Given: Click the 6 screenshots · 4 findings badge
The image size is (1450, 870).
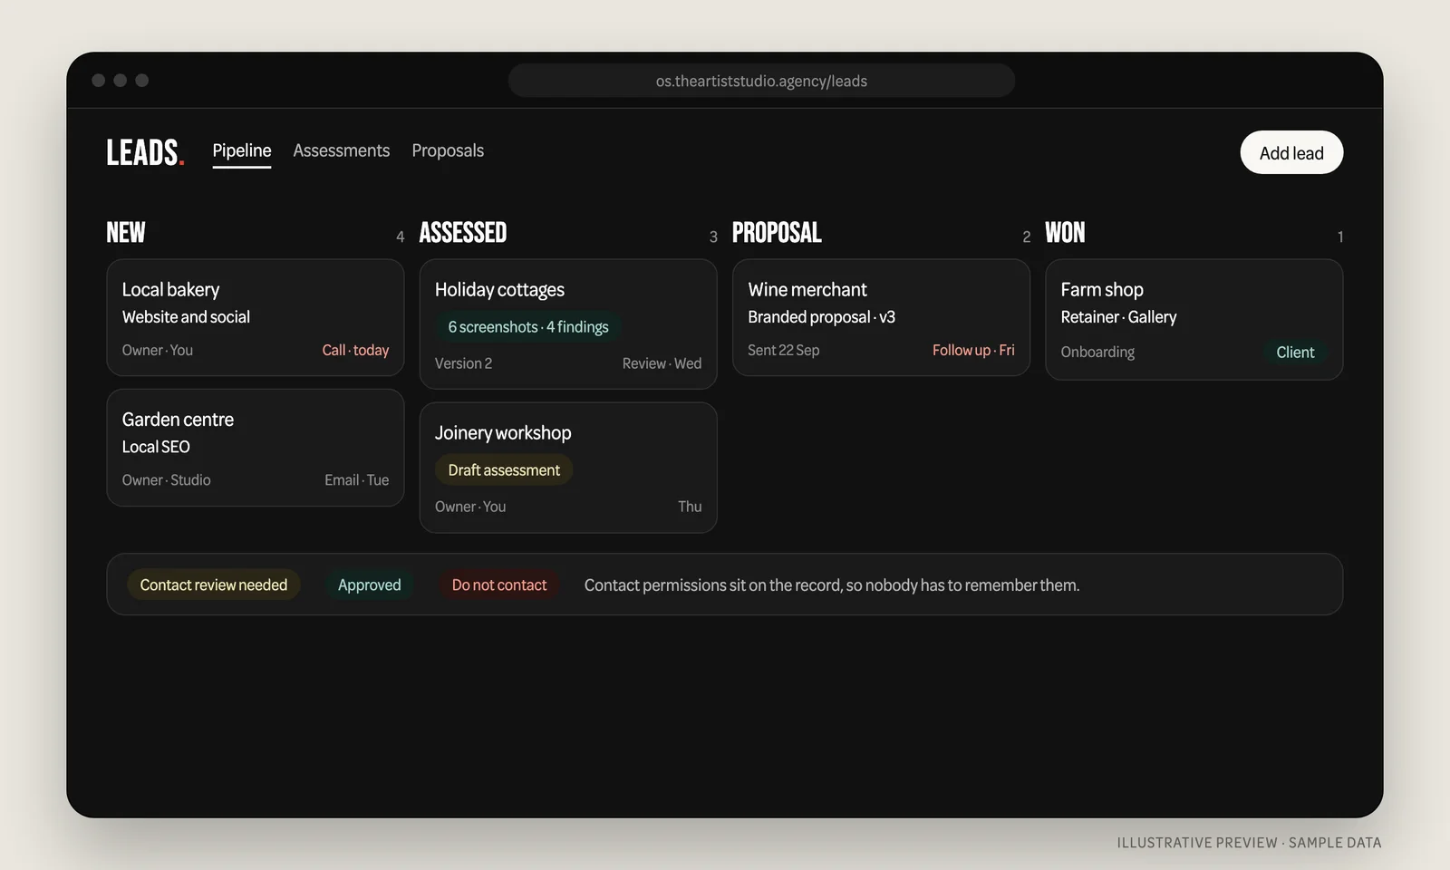Looking at the screenshot, I should (x=528, y=327).
